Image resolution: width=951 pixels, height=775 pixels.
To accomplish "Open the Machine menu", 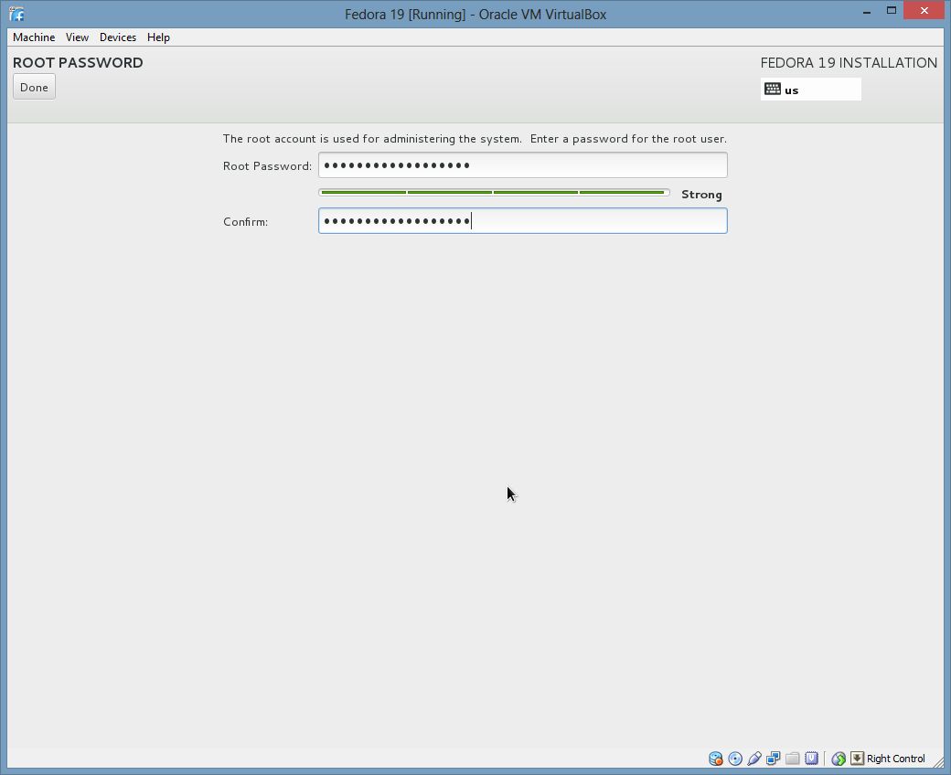I will tap(34, 37).
